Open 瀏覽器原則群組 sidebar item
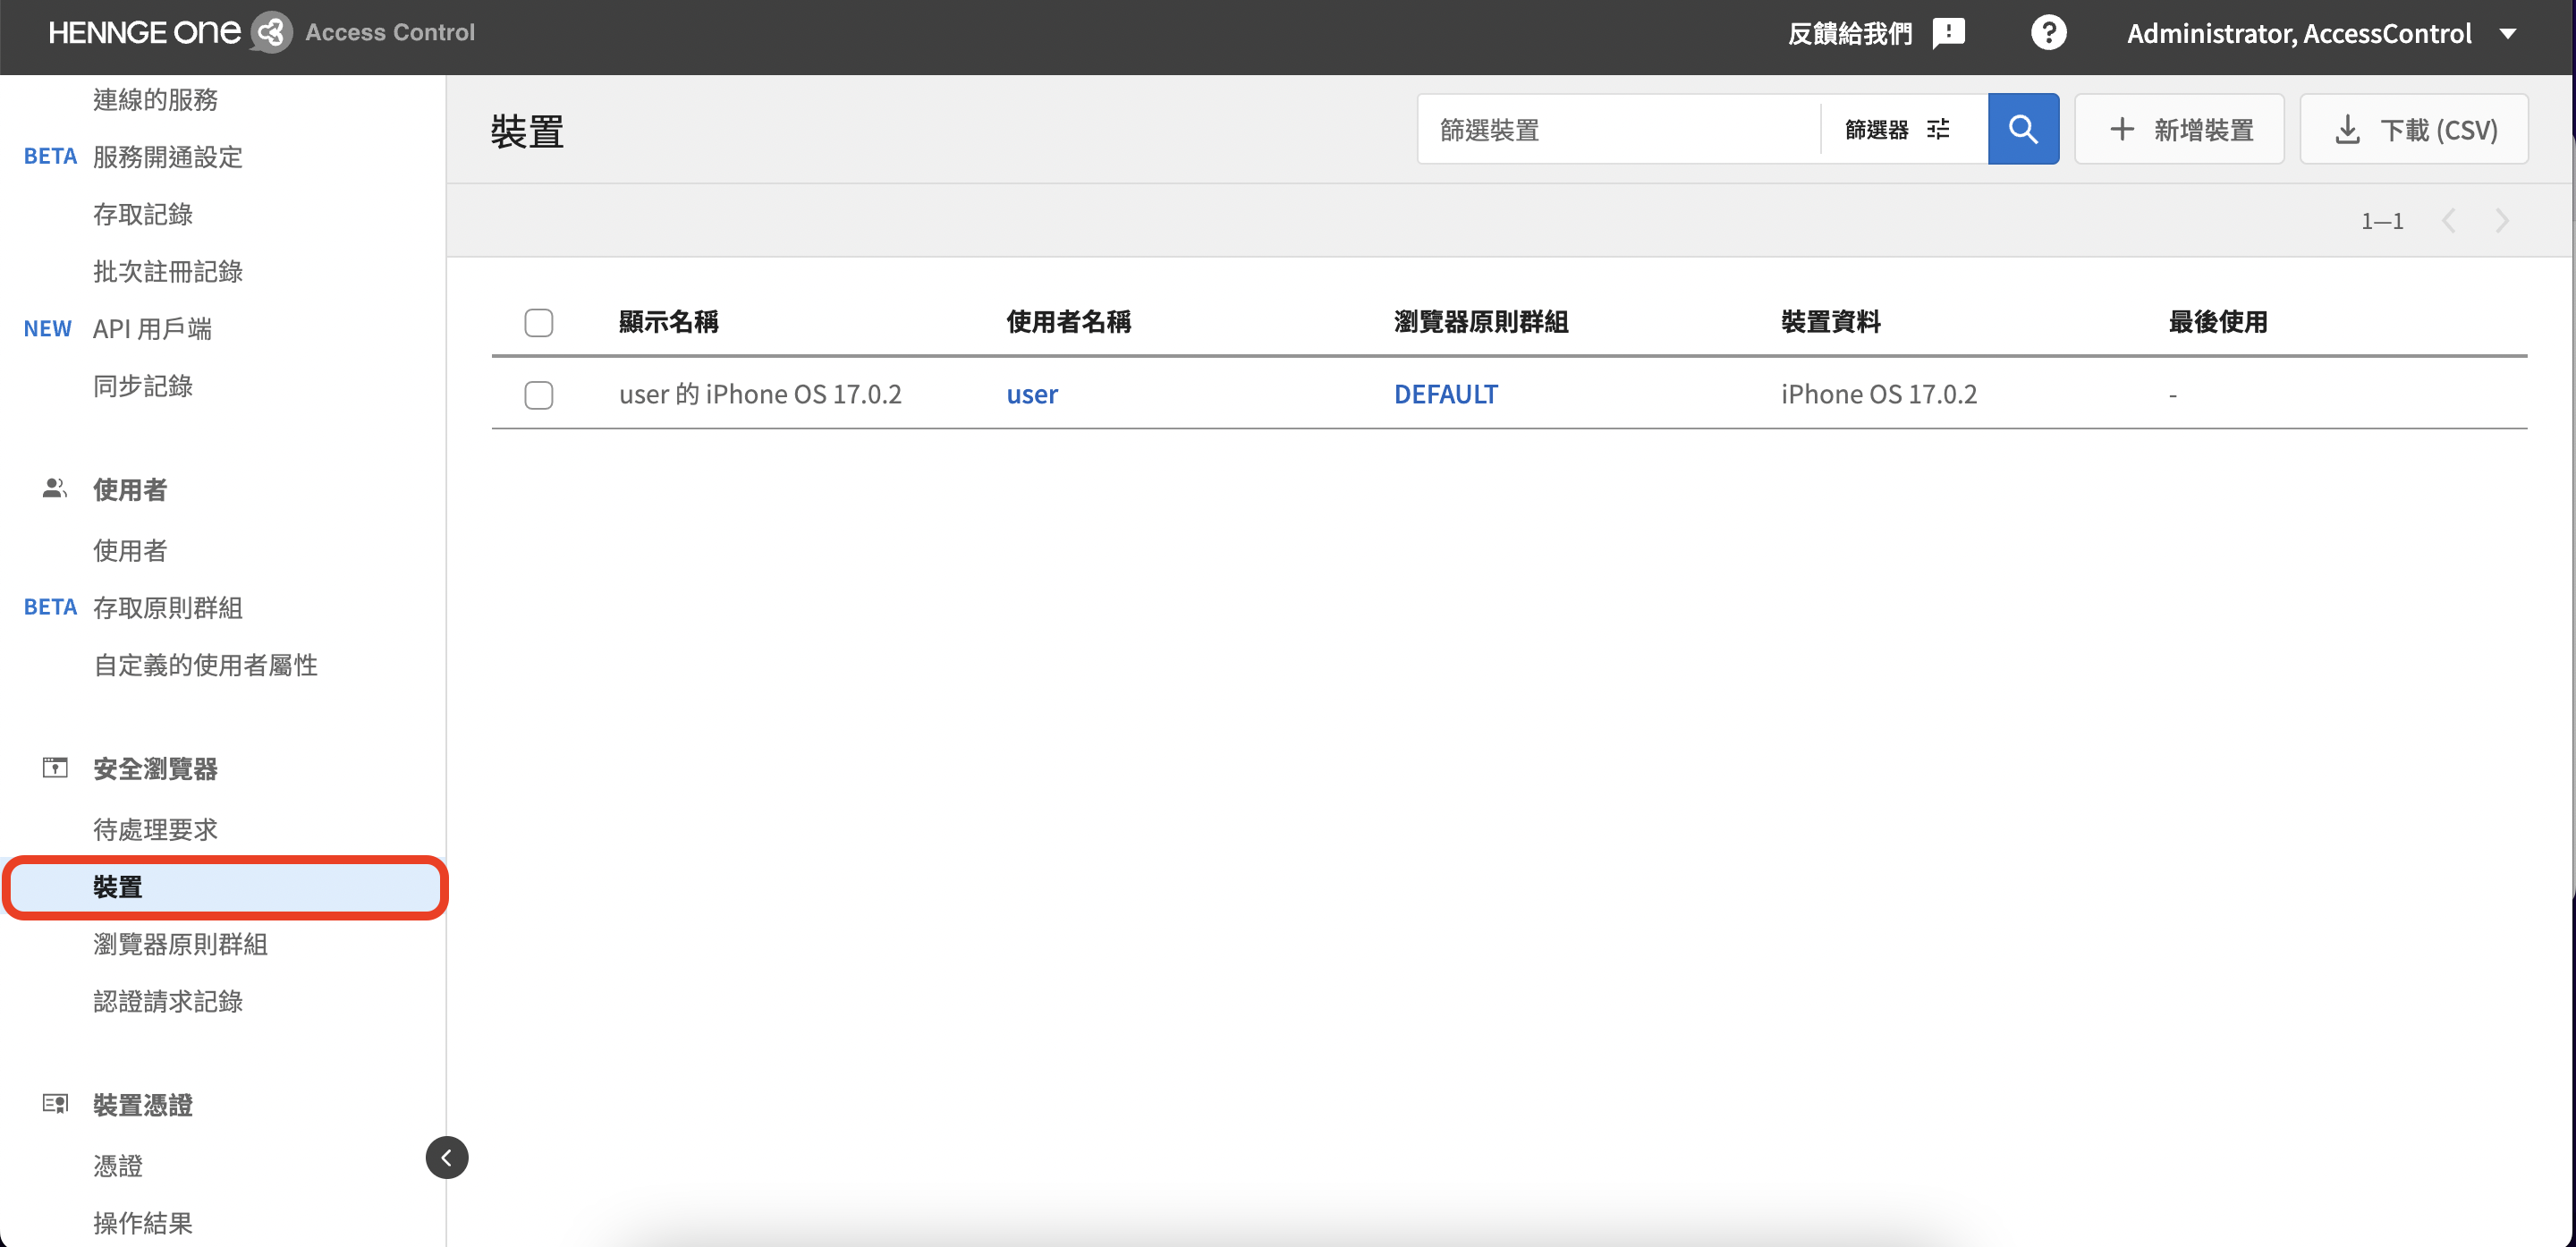Viewport: 2576px width, 1247px height. point(180,943)
